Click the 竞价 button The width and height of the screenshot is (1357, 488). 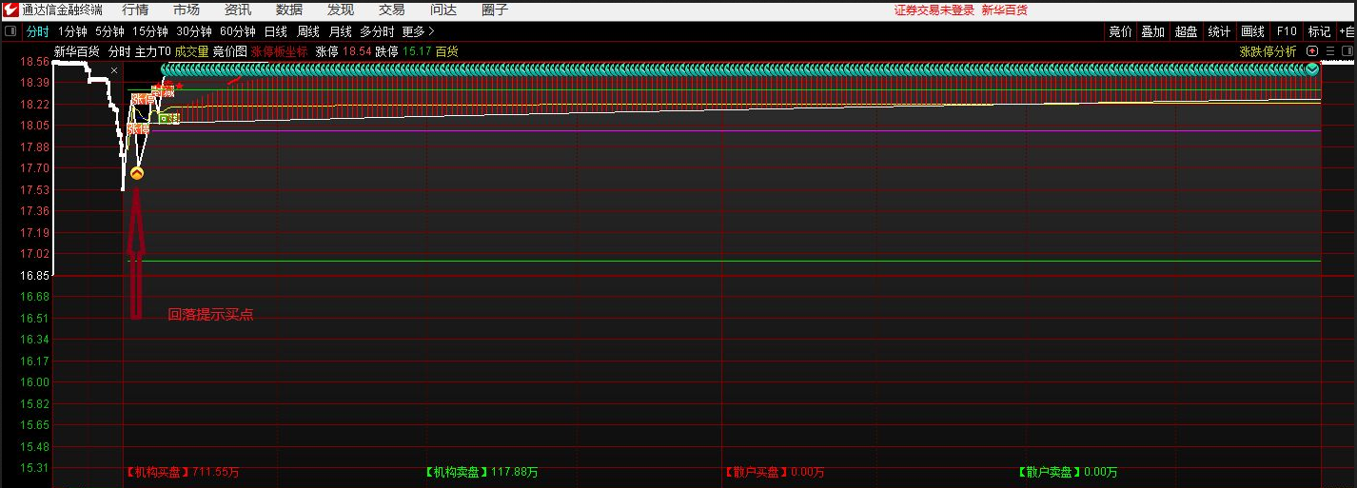pos(1120,31)
